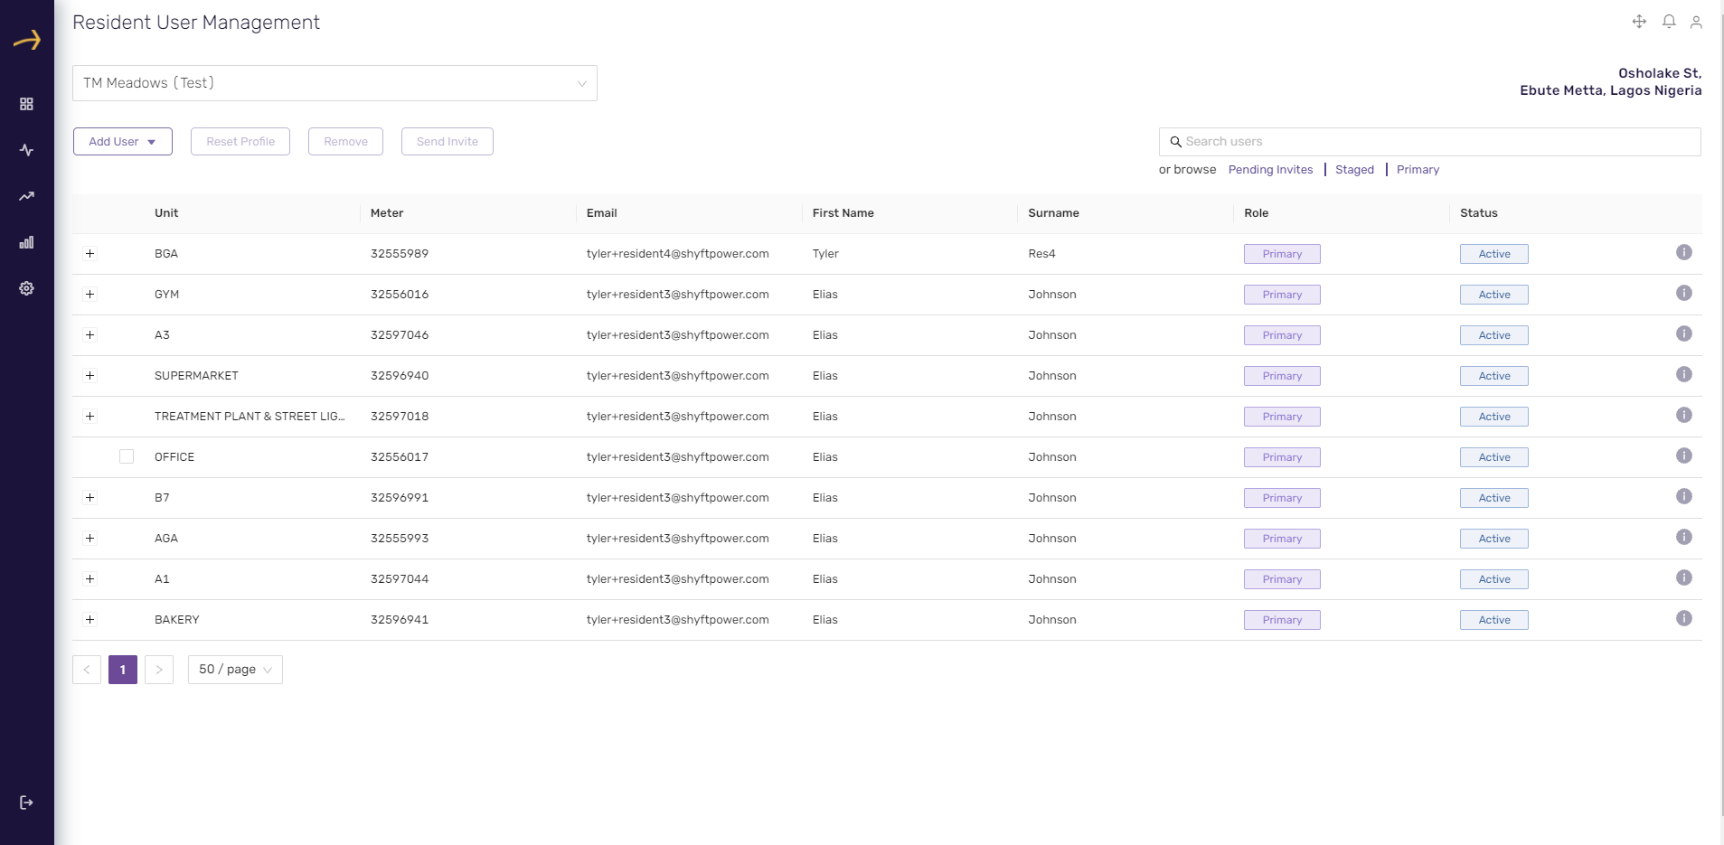
Task: Focus the Search users field
Action: pos(1430,142)
